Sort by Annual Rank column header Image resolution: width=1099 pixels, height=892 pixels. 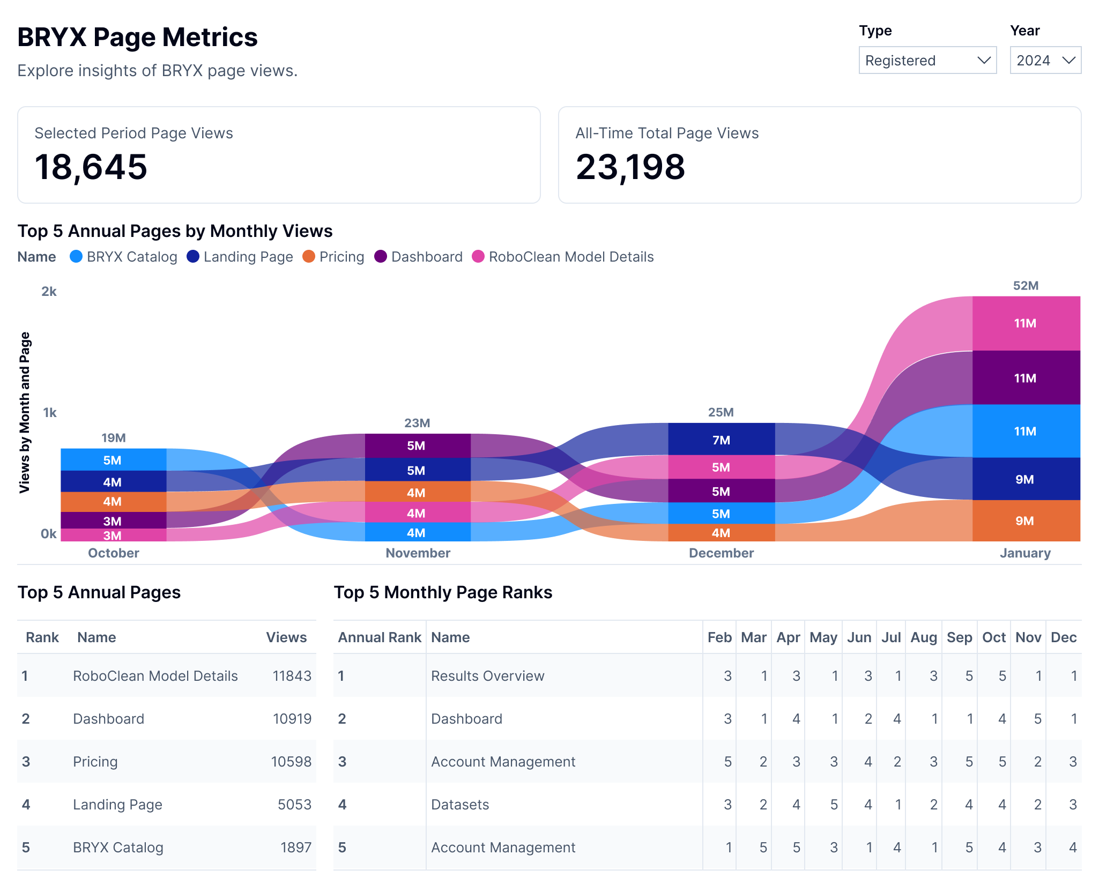(x=380, y=637)
